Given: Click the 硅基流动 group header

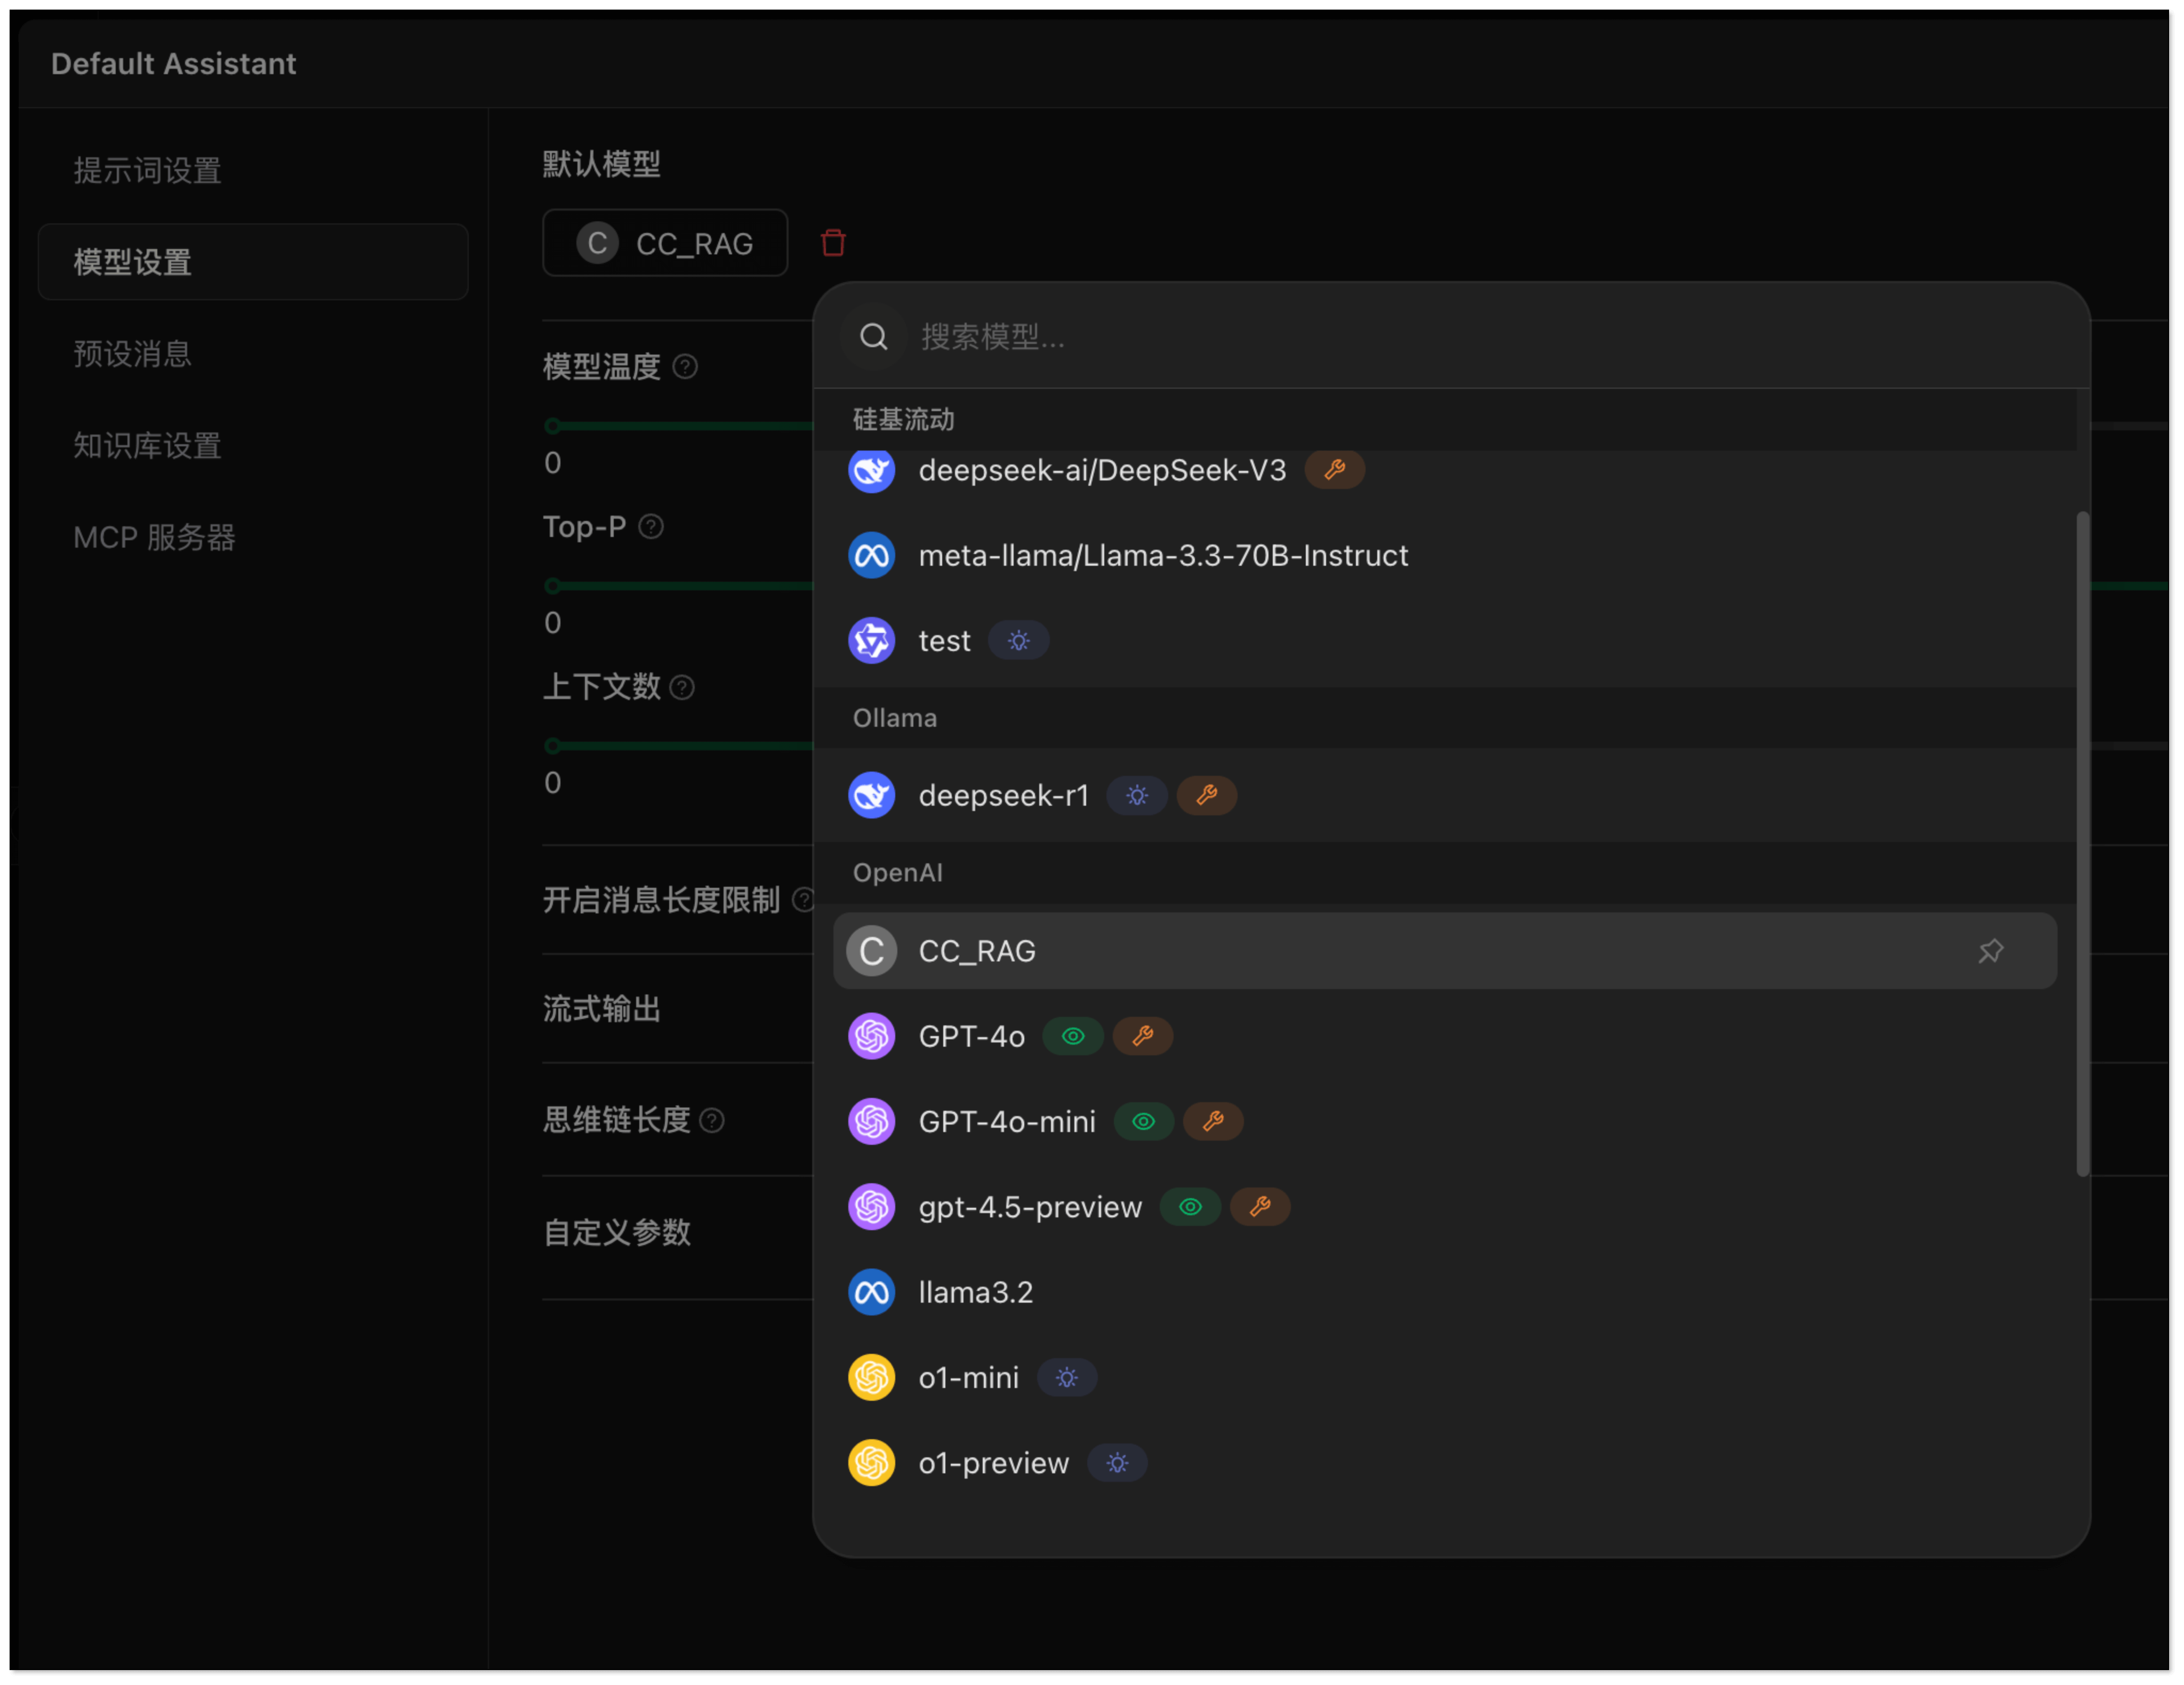Looking at the screenshot, I should click(1445, 420).
